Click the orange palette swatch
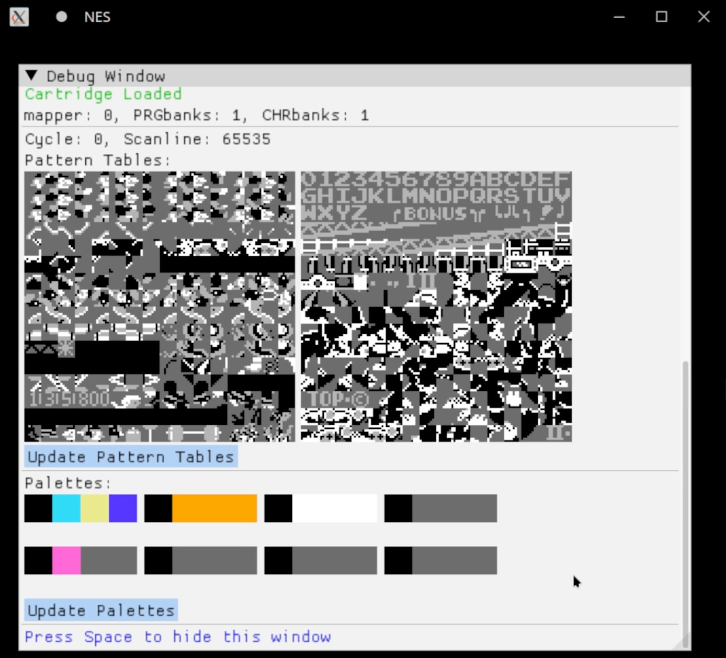Screen dimensions: 726x658 point(214,508)
